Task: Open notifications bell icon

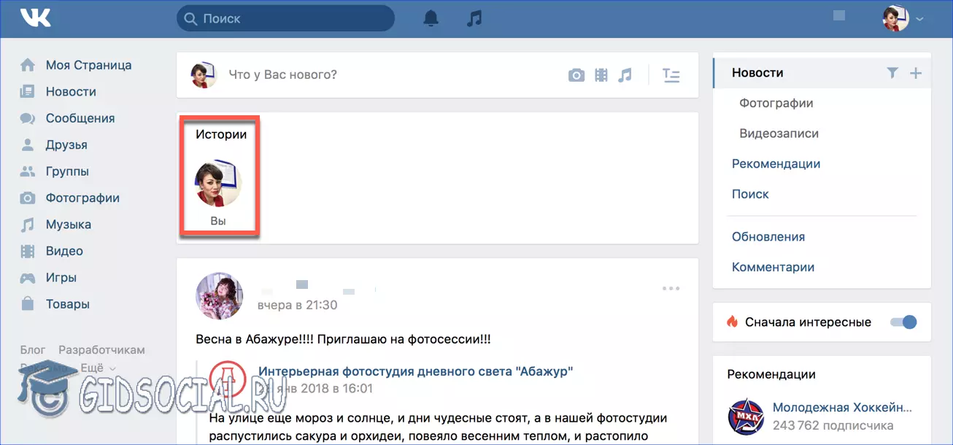Action: point(431,18)
